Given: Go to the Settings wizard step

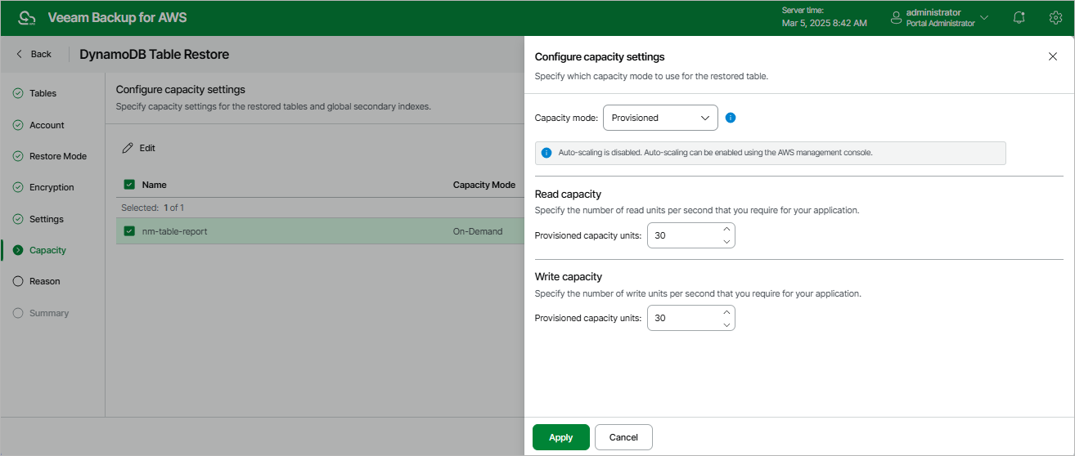Looking at the screenshot, I should pos(47,219).
